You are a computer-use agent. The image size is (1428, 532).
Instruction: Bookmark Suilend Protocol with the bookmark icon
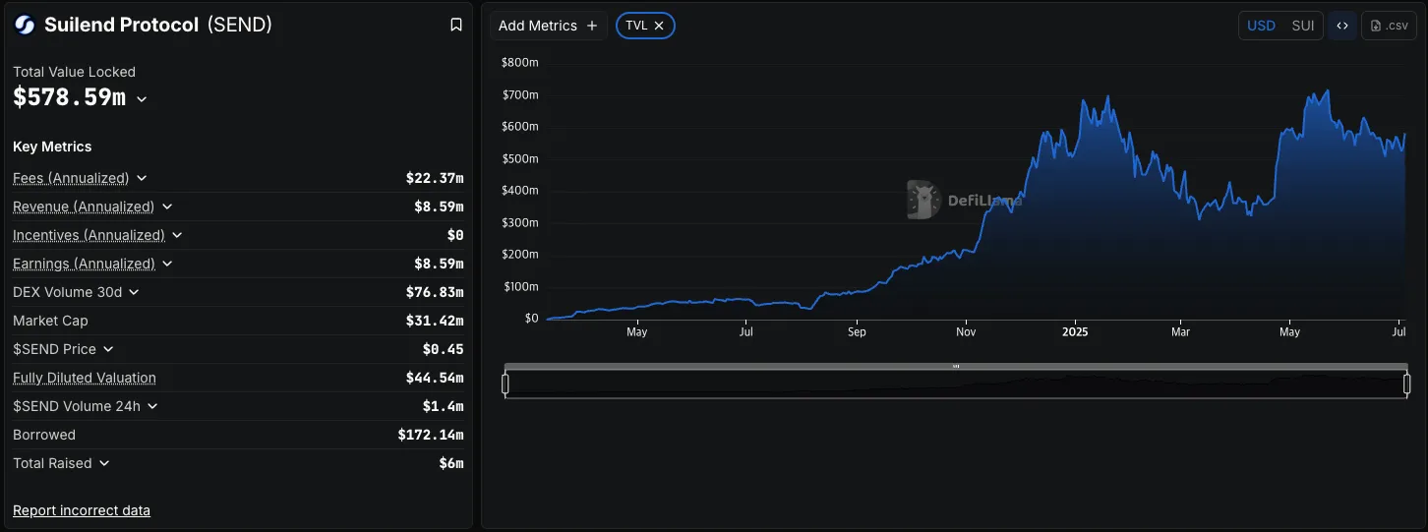click(456, 26)
